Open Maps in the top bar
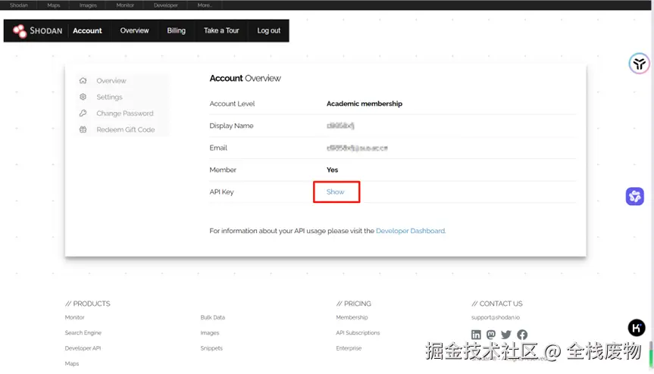The height and width of the screenshot is (374, 654). click(x=54, y=5)
